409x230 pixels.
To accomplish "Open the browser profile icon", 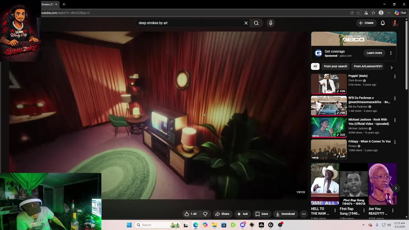I will tap(381, 13).
